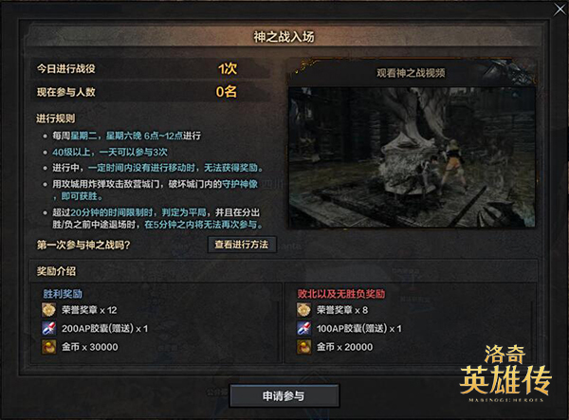This screenshot has height=420, width=569.
Task: Click the 金币 x 20000 coin icon
Action: 303,347
